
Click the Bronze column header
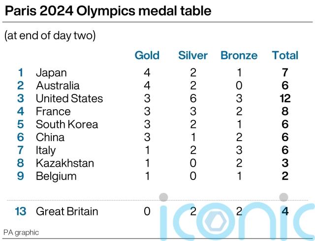(239, 55)
